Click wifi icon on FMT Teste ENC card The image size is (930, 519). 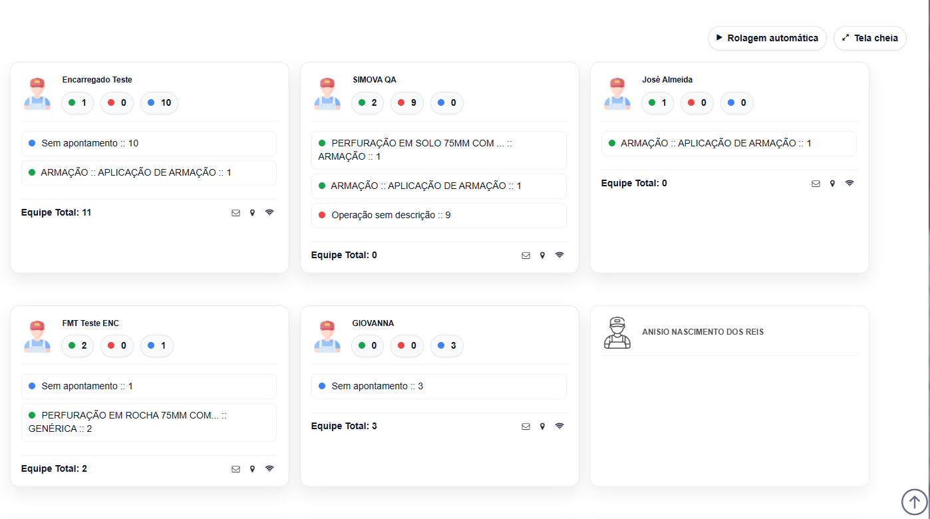click(269, 469)
